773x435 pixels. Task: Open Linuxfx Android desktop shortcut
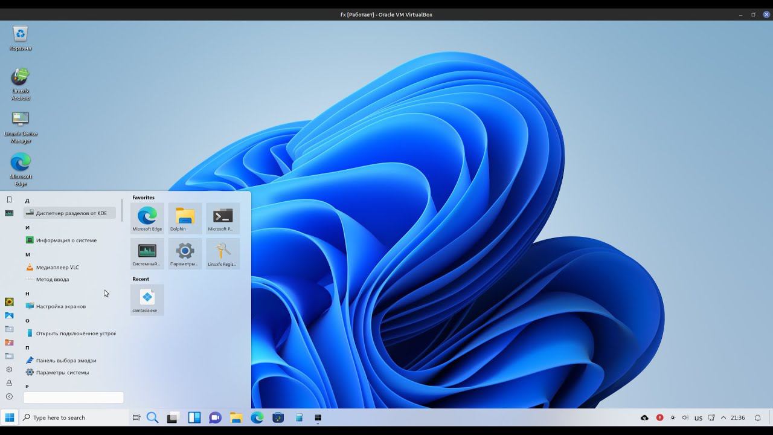[x=21, y=84]
